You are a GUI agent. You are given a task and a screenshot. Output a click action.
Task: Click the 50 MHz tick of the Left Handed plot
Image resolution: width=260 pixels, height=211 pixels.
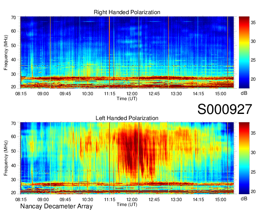coord(13,151)
